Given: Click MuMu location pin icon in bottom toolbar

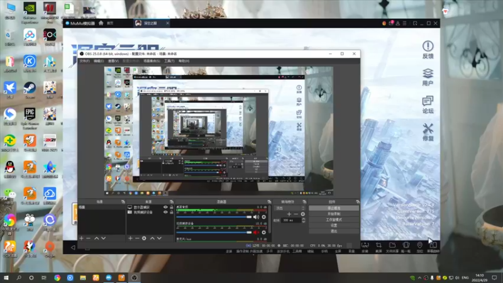Looking at the screenshot, I should [419, 247].
